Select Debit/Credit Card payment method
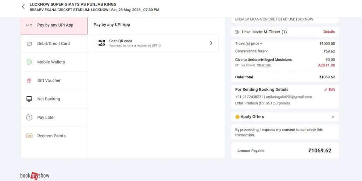Viewport: 362px width, 181px height. pyautogui.click(x=54, y=43)
